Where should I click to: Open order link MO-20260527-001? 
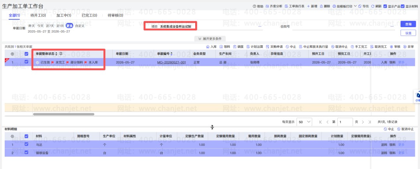click(171, 62)
